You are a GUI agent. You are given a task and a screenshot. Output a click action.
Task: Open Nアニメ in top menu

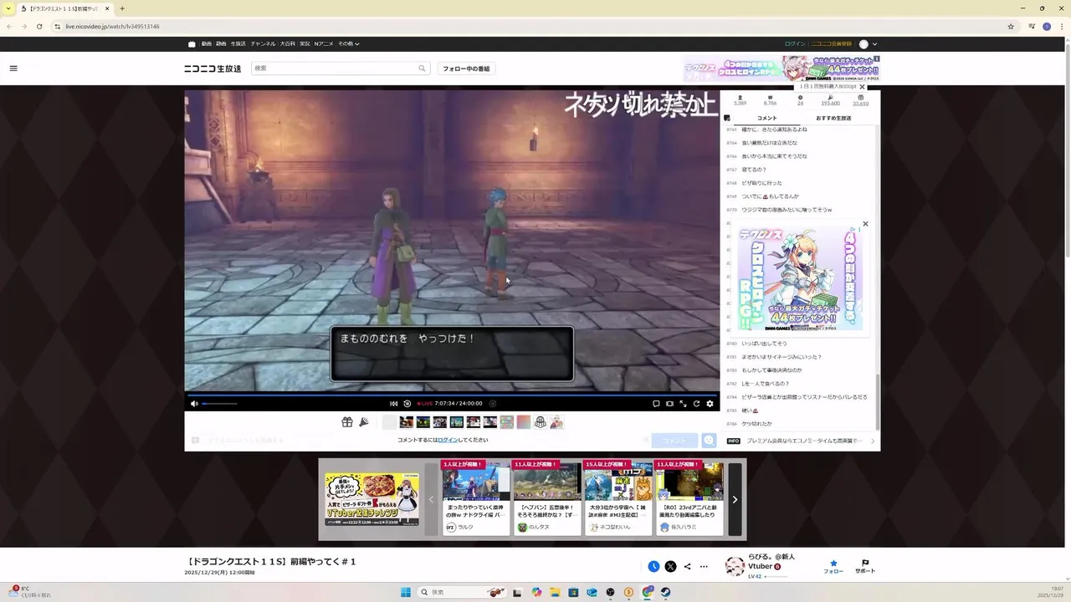pos(324,43)
